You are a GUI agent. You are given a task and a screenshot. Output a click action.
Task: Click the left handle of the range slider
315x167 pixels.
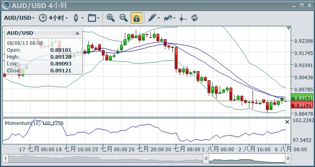click(x=206, y=159)
